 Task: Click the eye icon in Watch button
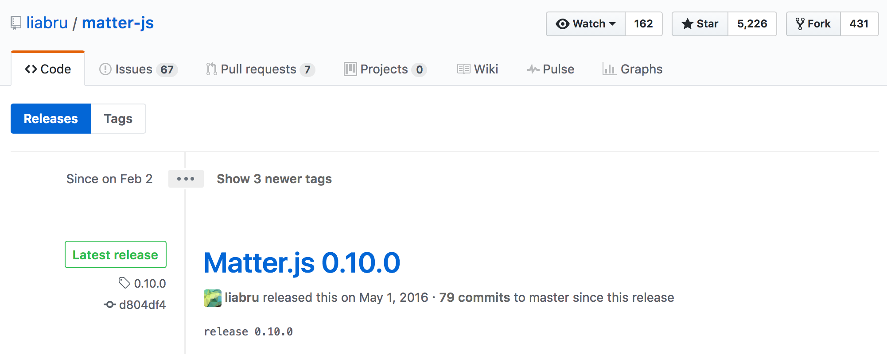point(562,24)
